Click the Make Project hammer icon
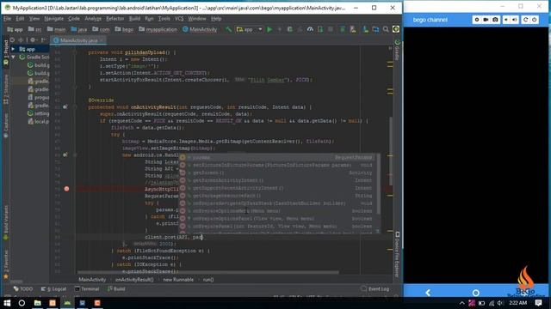Screen dimensions: 551x309 click(228, 29)
